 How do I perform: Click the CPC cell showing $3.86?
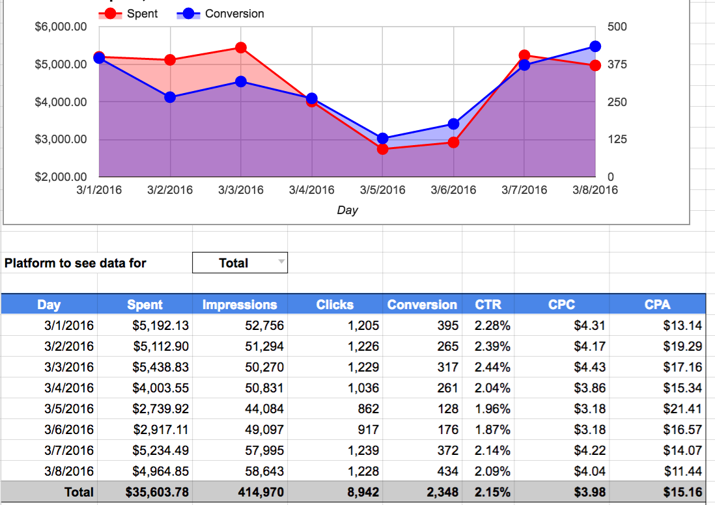(x=591, y=388)
